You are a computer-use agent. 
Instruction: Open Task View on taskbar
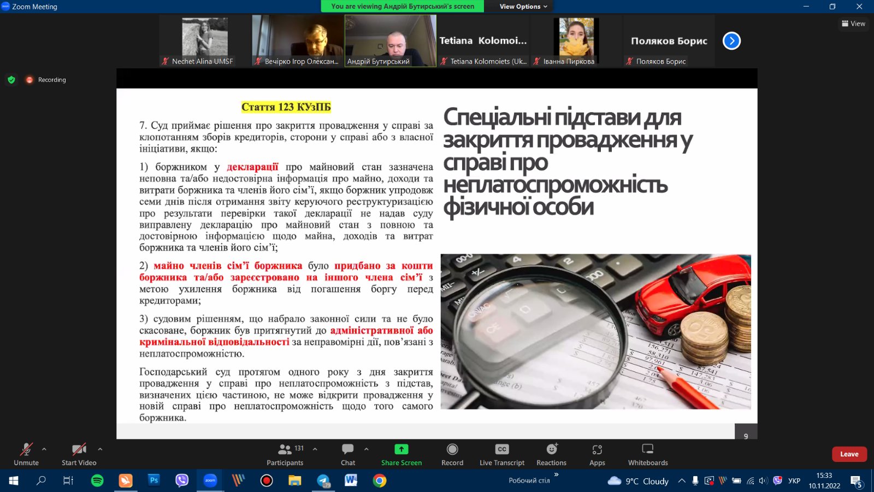point(68,481)
